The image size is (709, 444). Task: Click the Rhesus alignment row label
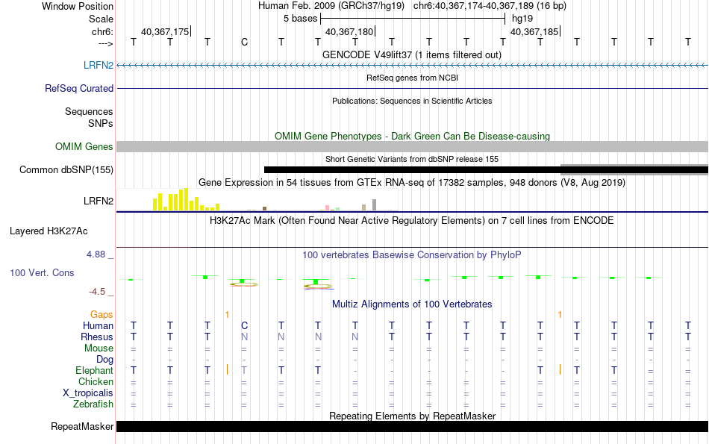pos(97,337)
